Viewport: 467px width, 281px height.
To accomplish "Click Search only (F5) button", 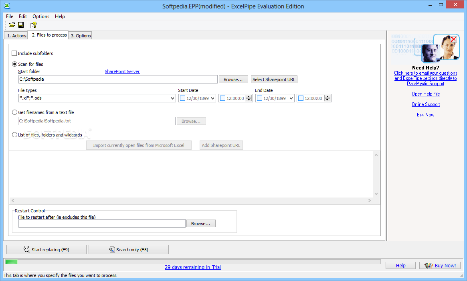I will point(129,250).
